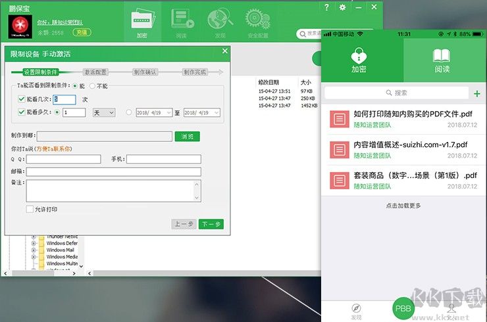The width and height of the screenshot is (487, 322).
Task: Toggle the 能看多久 checkbox
Action: (x=22, y=112)
